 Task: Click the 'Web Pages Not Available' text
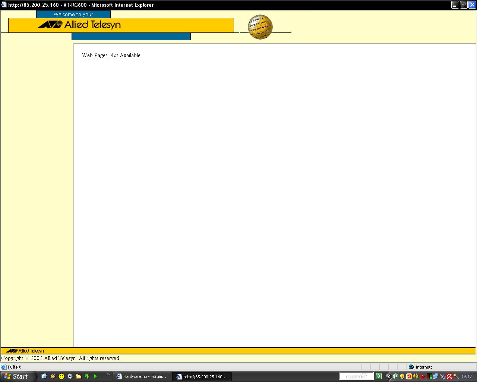(111, 55)
